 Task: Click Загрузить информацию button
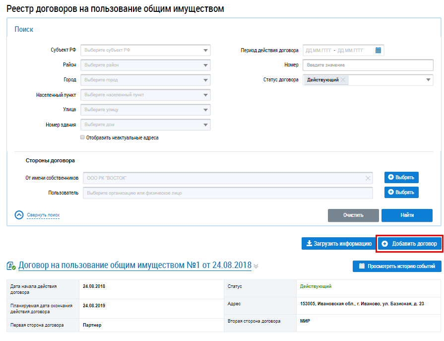click(x=339, y=244)
